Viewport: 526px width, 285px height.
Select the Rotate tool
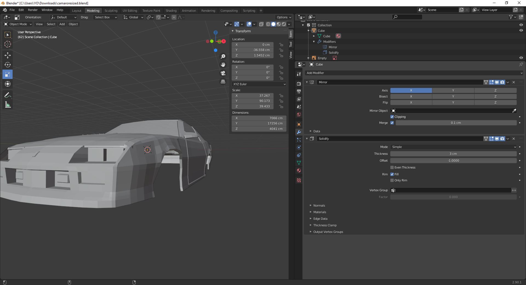[x=8, y=65]
